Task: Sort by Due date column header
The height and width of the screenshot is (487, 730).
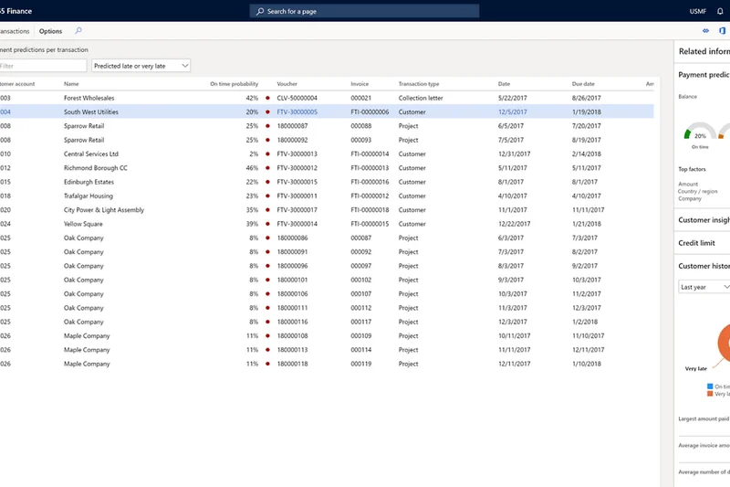Action: click(x=583, y=84)
